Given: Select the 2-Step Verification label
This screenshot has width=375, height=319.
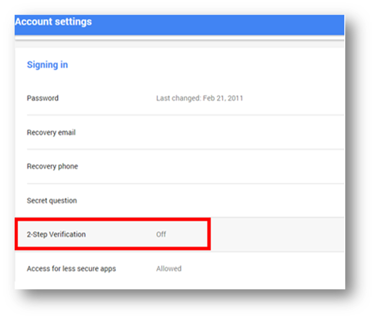Looking at the screenshot, I should click(56, 234).
